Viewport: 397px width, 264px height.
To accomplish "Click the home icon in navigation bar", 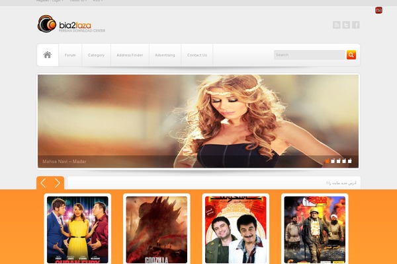I will tap(48, 55).
